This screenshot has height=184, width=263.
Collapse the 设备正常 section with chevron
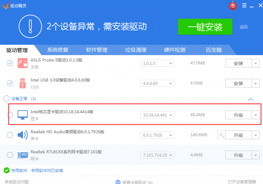tap(250, 99)
